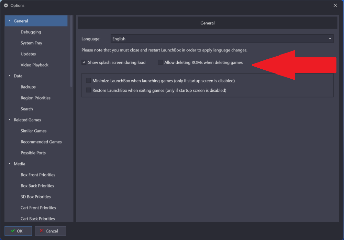This screenshot has width=344, height=241.
Task: Click the red X icon on Cancel
Action: (42, 231)
